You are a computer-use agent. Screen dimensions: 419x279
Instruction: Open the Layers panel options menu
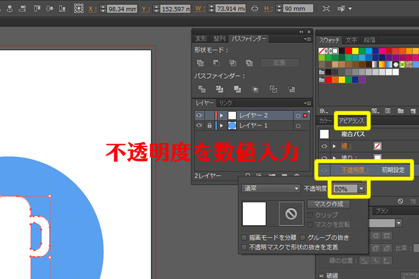307,103
